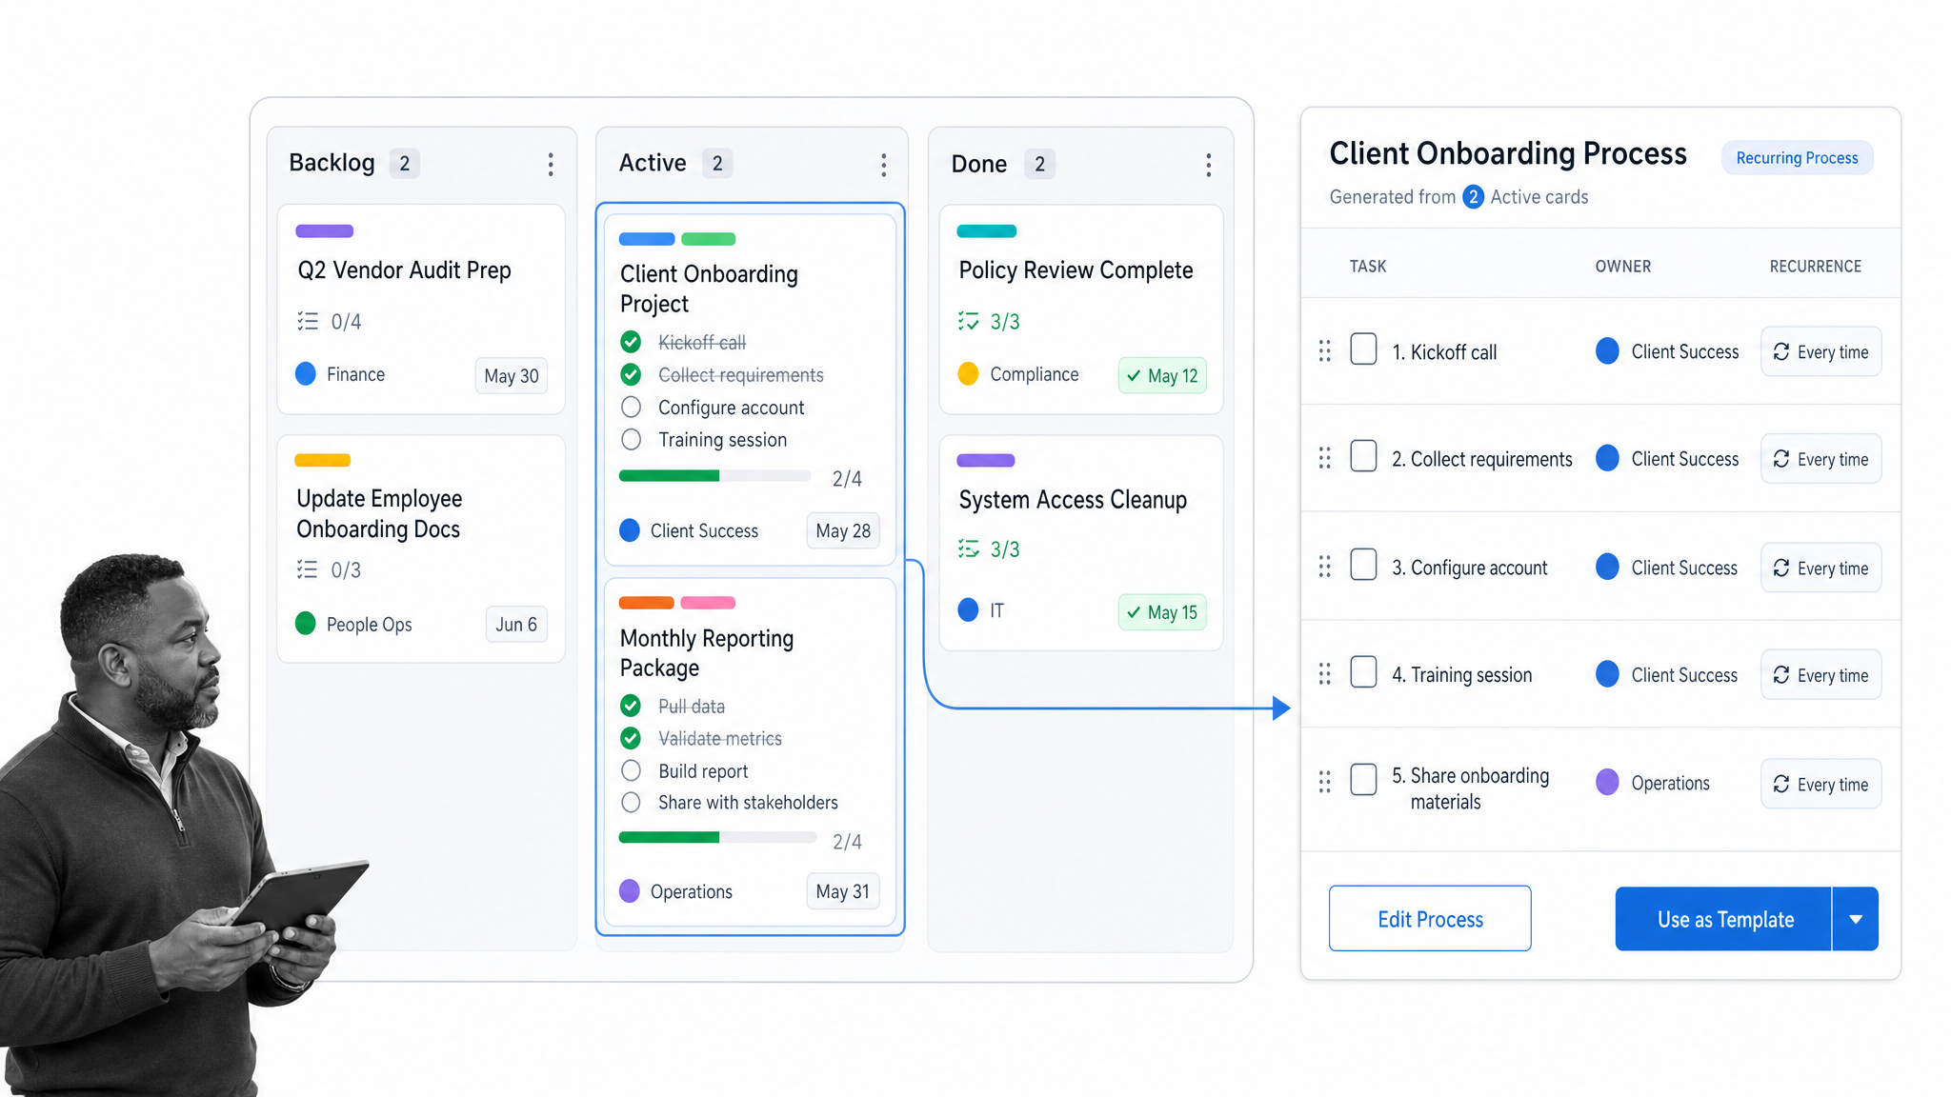Change recurrence for Configure account row
1951x1097 pixels.
pos(1820,568)
